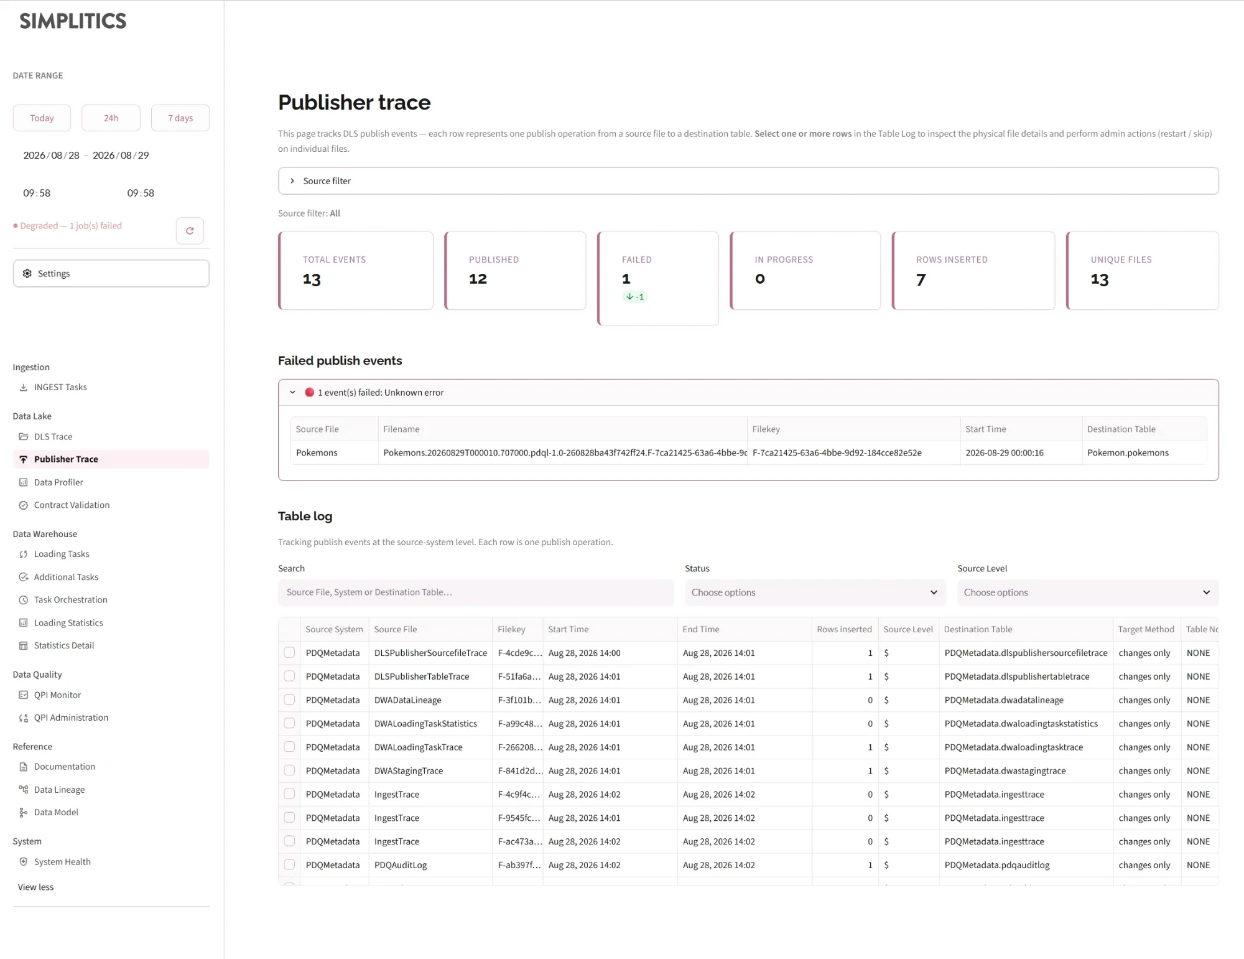Tick the DWALoadingTaskStatistics row checkbox

click(x=289, y=723)
